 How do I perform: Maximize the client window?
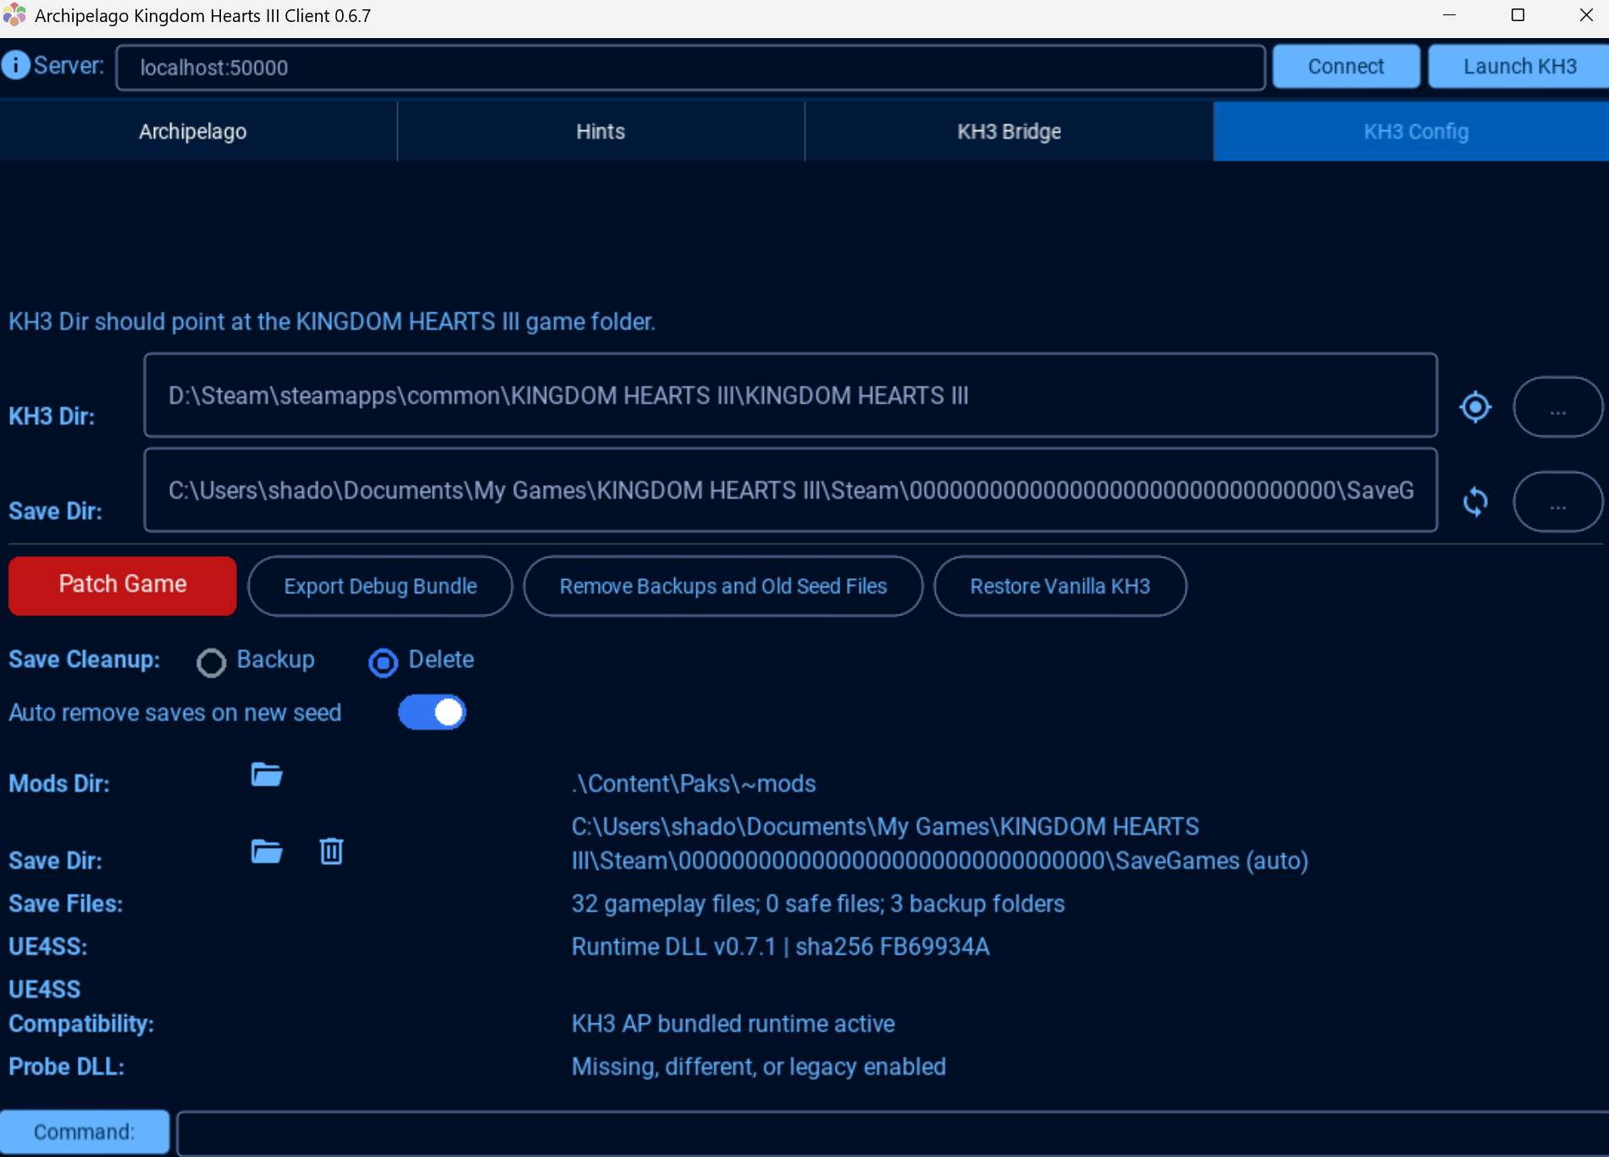(1518, 15)
